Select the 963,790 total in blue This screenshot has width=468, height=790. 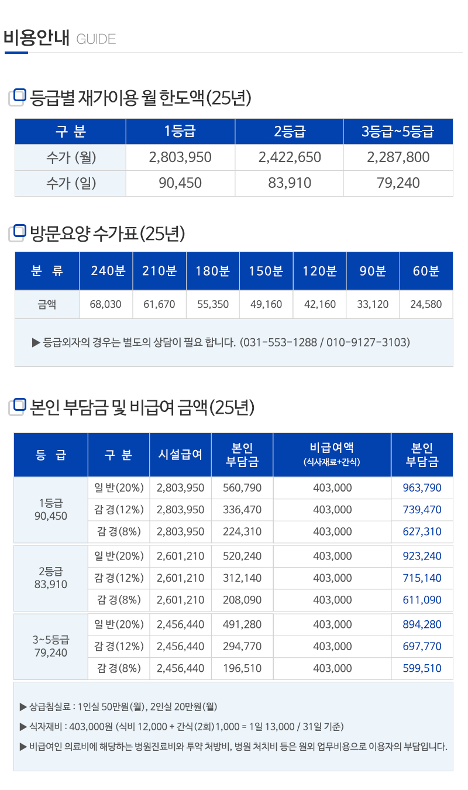[422, 488]
